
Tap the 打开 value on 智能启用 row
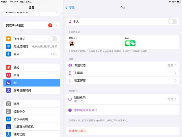(170, 99)
